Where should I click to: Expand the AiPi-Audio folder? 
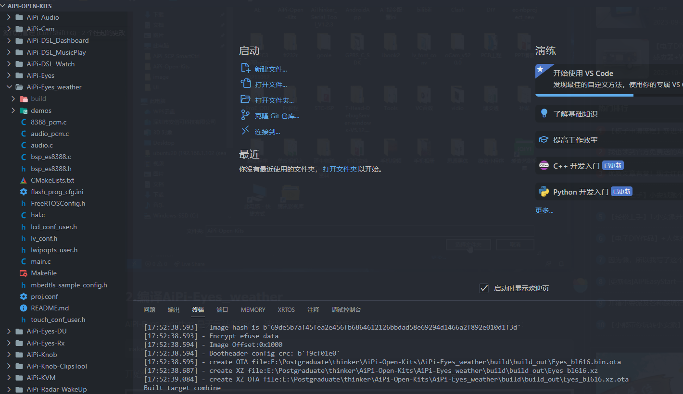[9, 17]
